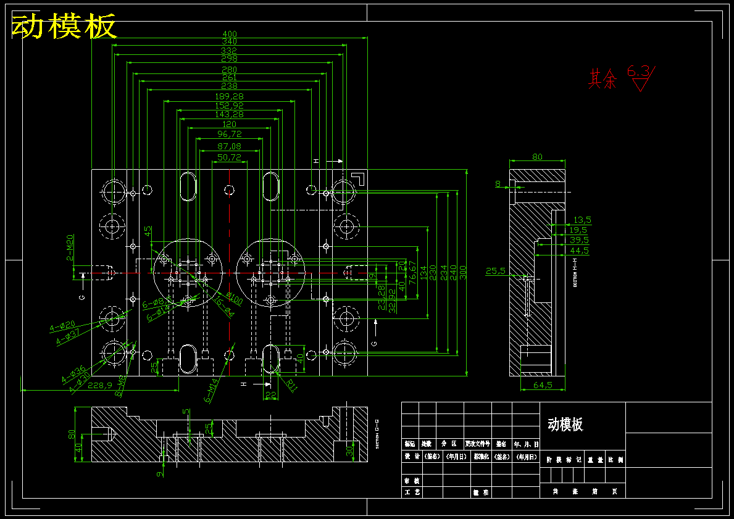Select the 6.3 roughness symbol value
This screenshot has height=519, width=734.
pos(639,72)
